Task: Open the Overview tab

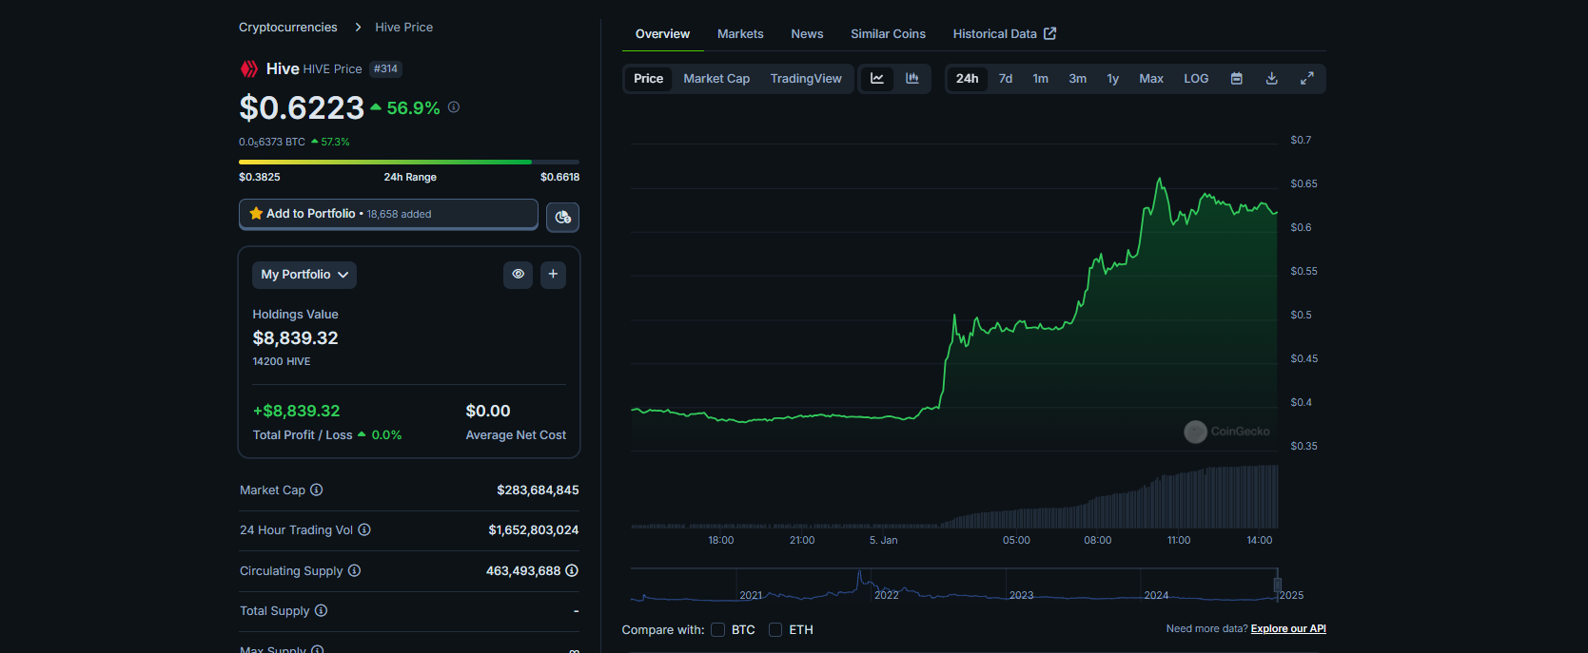Action: tap(662, 33)
